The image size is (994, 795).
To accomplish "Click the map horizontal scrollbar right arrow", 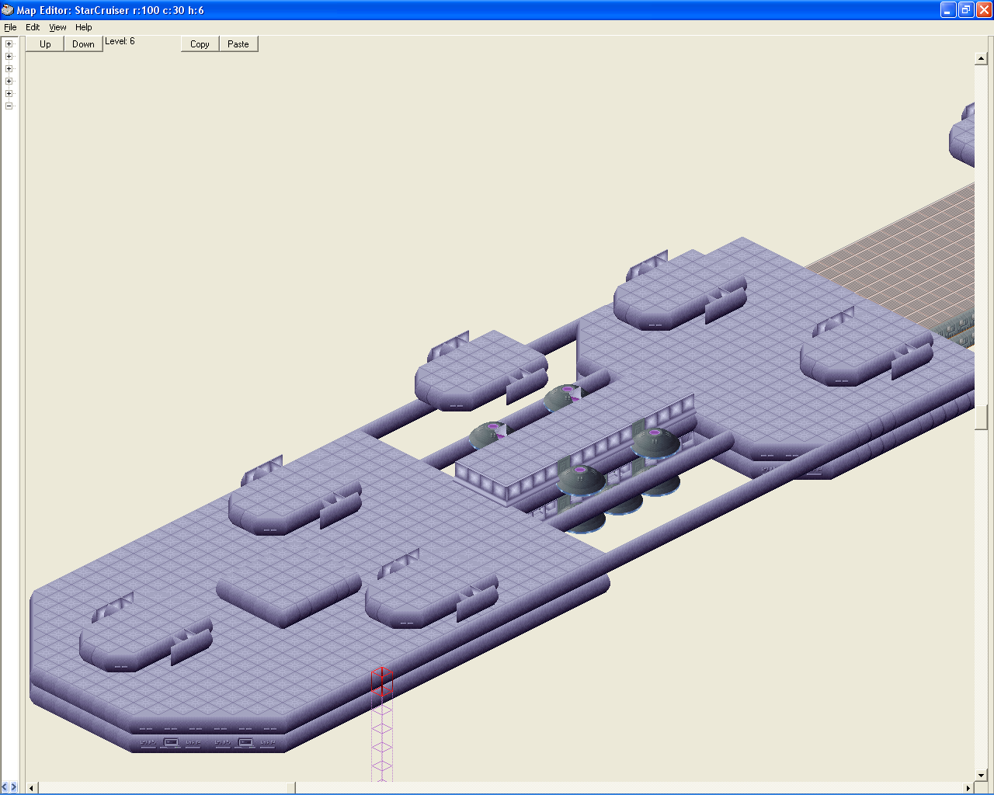I will coord(968,788).
